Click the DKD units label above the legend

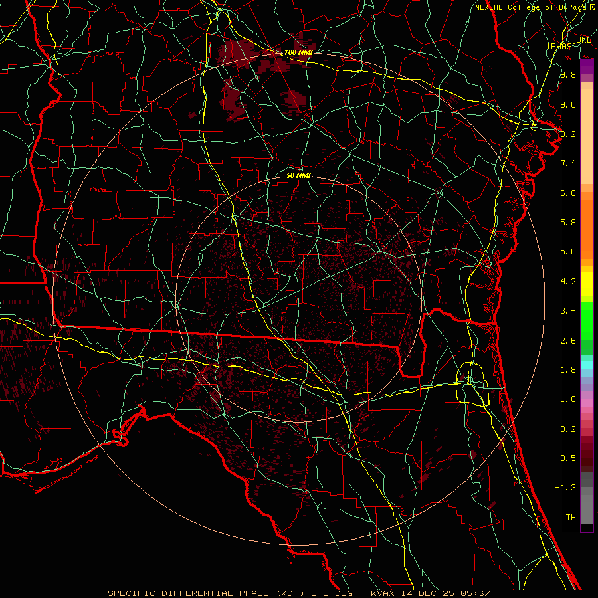pos(584,40)
